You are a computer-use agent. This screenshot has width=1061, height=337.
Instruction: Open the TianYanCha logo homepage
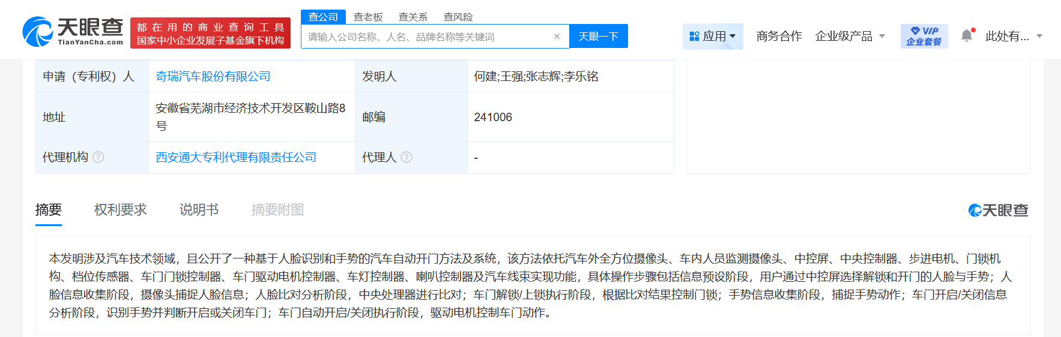click(x=73, y=32)
